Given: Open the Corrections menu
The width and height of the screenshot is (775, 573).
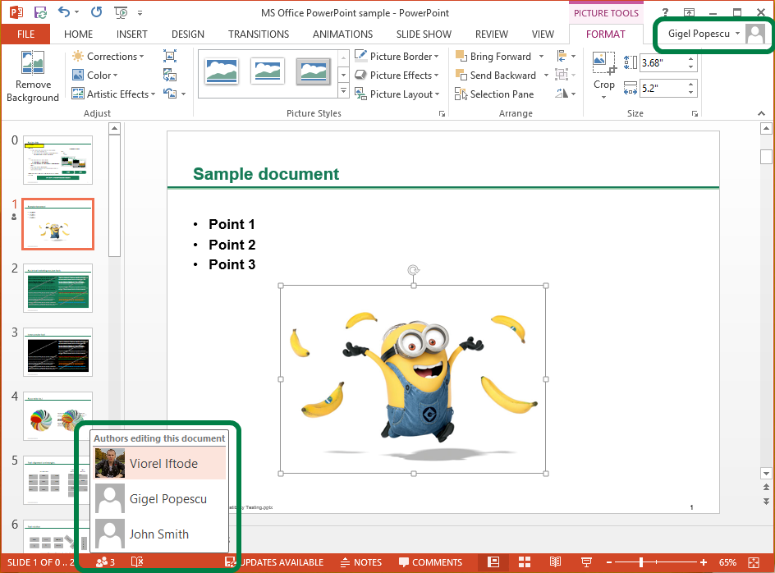Looking at the screenshot, I should (x=108, y=57).
